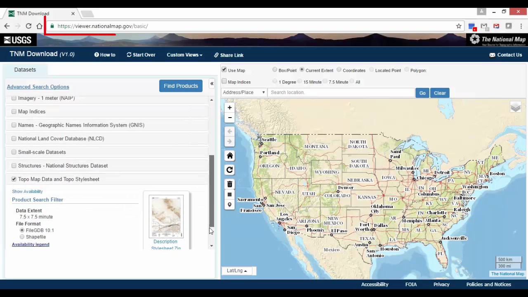Expand the Address/Place search type dropdown

pos(244,92)
